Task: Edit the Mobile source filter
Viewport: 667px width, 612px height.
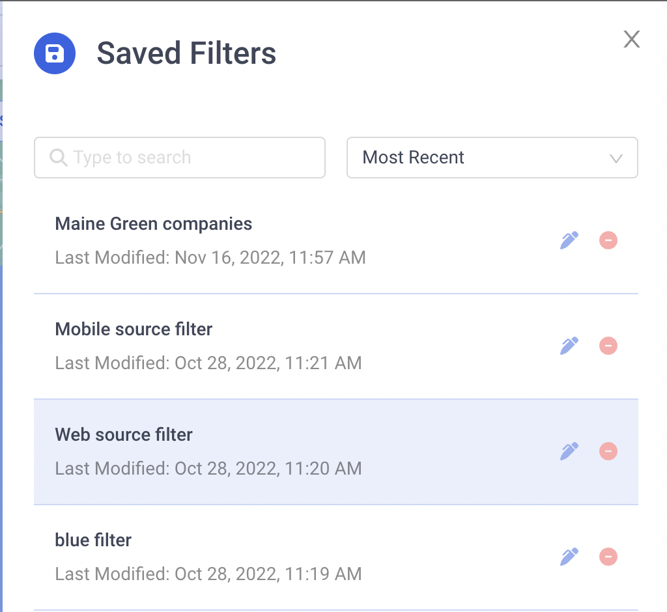Action: [x=569, y=346]
